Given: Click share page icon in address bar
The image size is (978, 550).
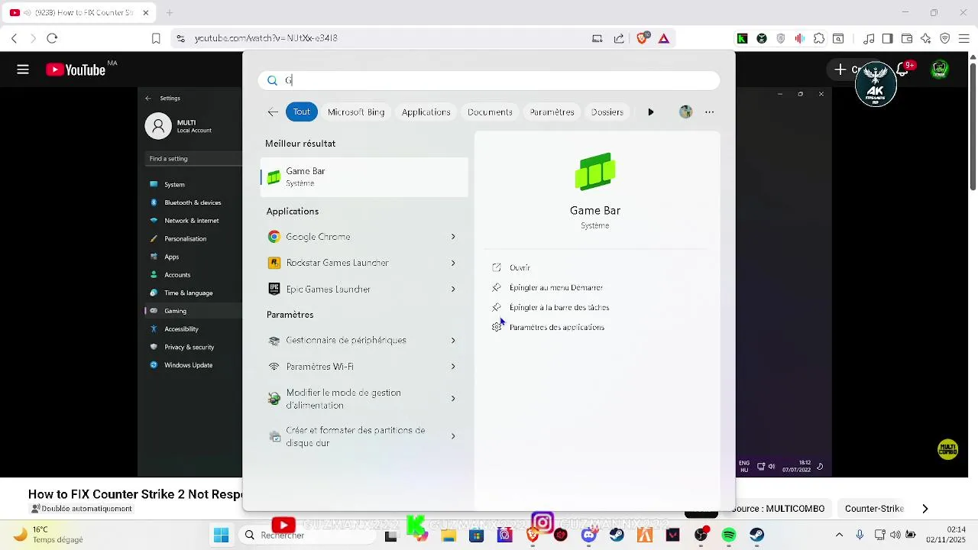Looking at the screenshot, I should (x=619, y=38).
